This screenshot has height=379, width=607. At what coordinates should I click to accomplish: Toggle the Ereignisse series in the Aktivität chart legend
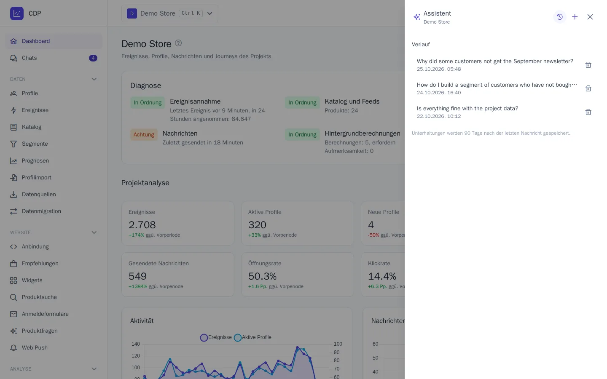[x=216, y=337]
